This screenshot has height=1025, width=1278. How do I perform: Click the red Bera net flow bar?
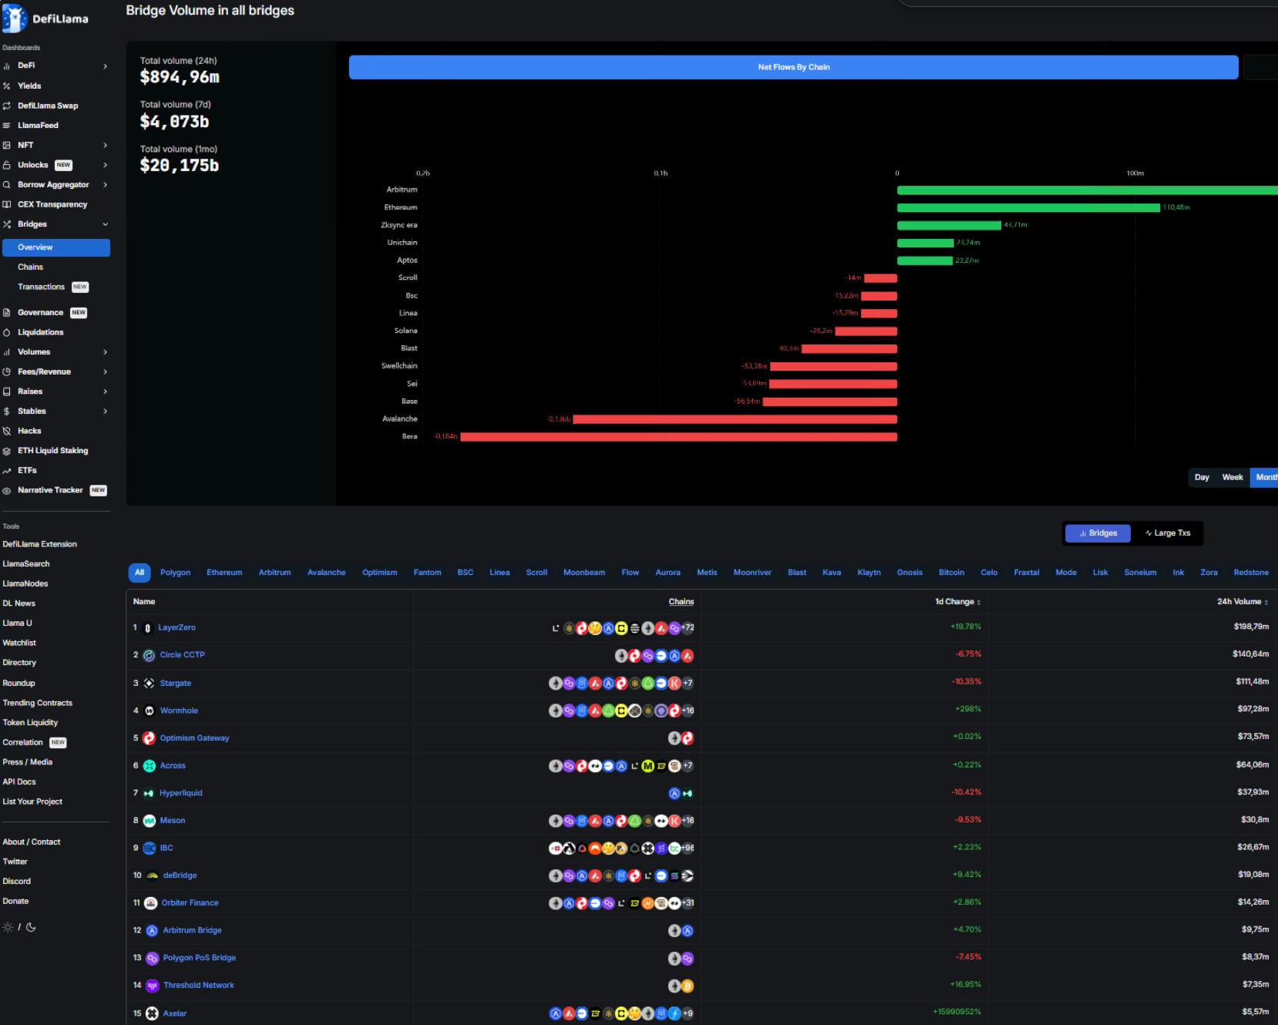tap(678, 437)
